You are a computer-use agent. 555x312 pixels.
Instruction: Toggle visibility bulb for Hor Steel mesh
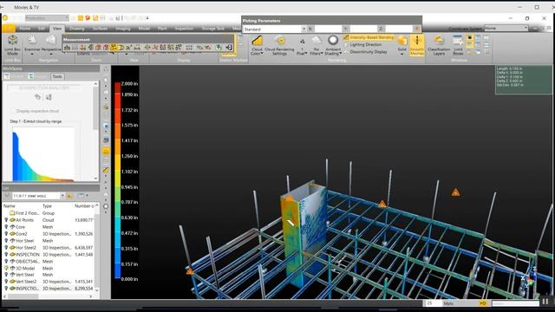[6, 241]
